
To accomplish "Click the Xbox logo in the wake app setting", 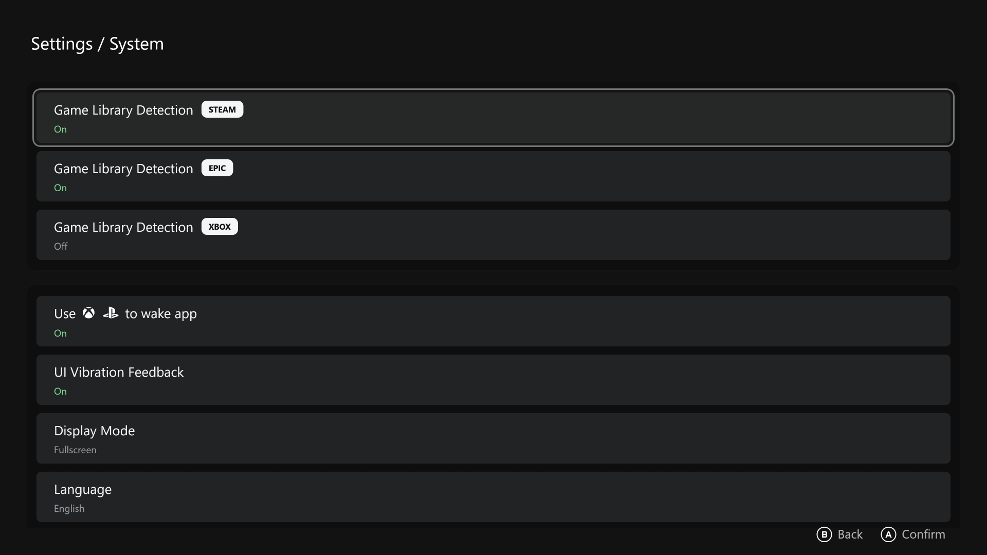I will 88,313.
